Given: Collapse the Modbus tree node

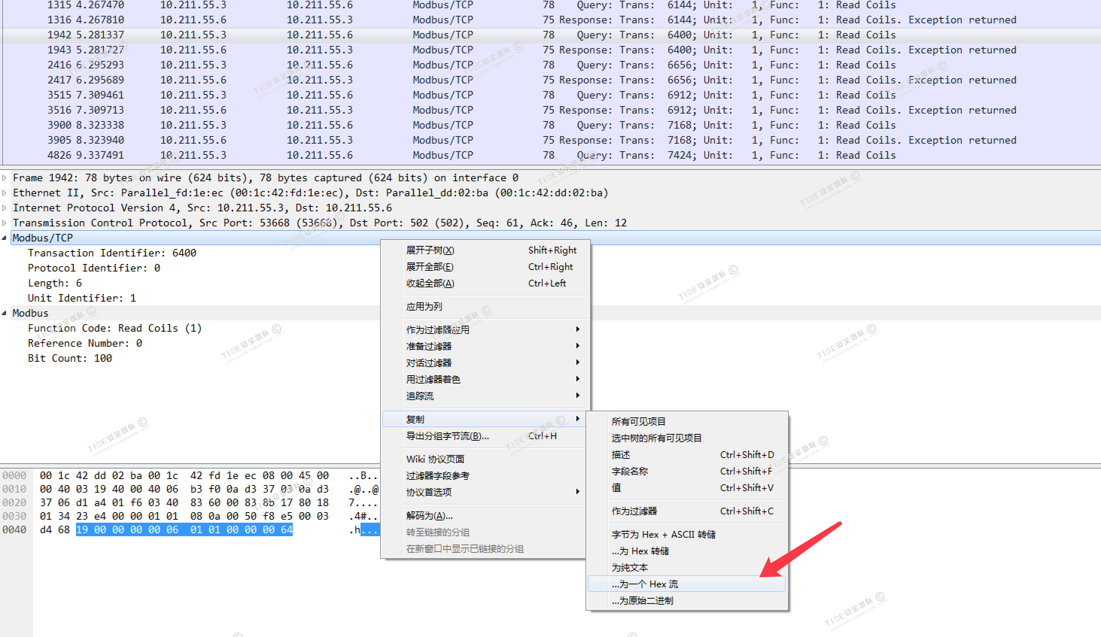Looking at the screenshot, I should point(5,313).
